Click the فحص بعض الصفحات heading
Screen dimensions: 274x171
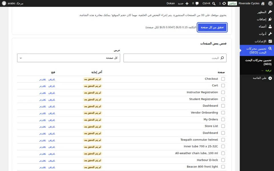pyautogui.click(x=213, y=43)
